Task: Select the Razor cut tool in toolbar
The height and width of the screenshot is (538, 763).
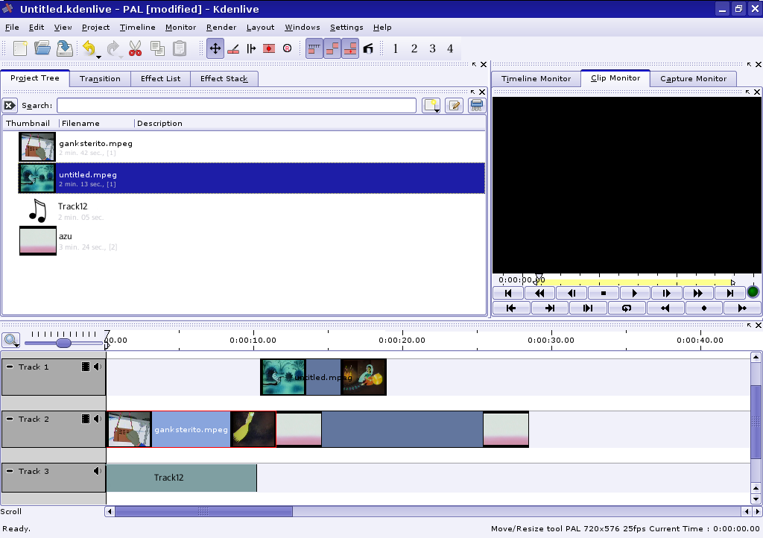Action: 233,49
